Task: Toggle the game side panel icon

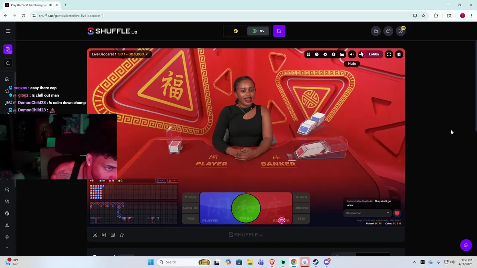Action: tap(399, 54)
